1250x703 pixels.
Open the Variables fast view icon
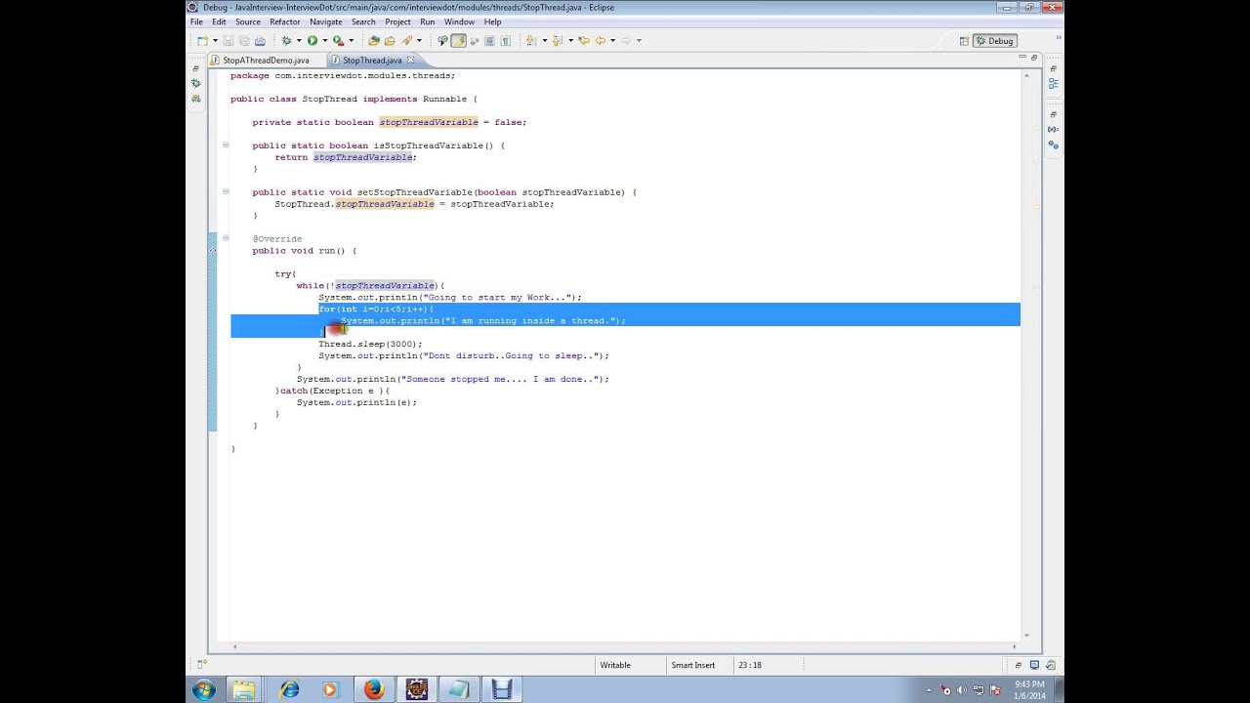(1054, 129)
